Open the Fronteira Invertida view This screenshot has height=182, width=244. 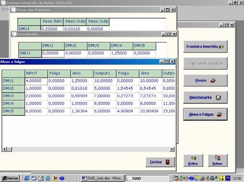point(205,46)
